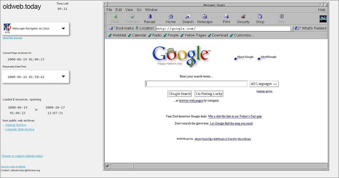Reload the page with Reload icon
The image size is (339, 178).
pyautogui.click(x=150, y=19)
